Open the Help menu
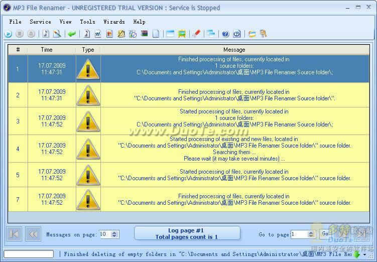 [x=139, y=22]
